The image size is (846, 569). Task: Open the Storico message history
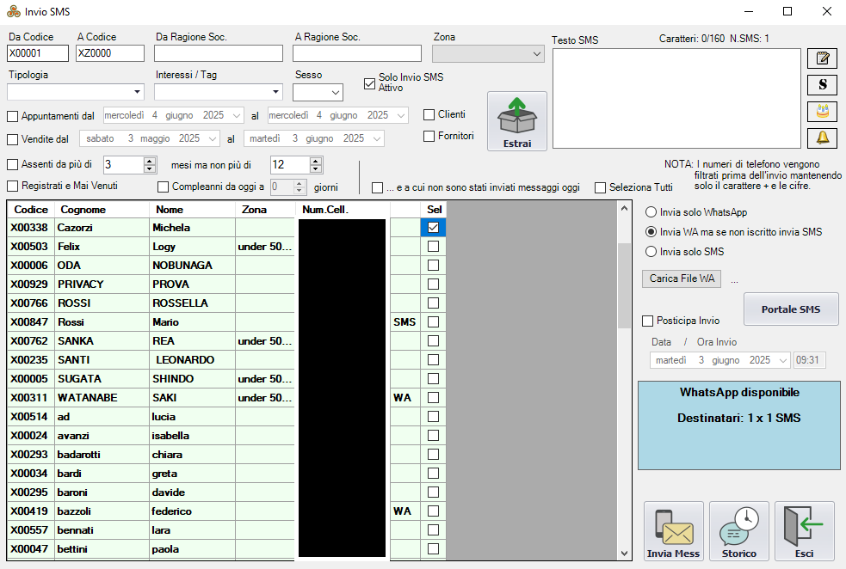click(739, 531)
